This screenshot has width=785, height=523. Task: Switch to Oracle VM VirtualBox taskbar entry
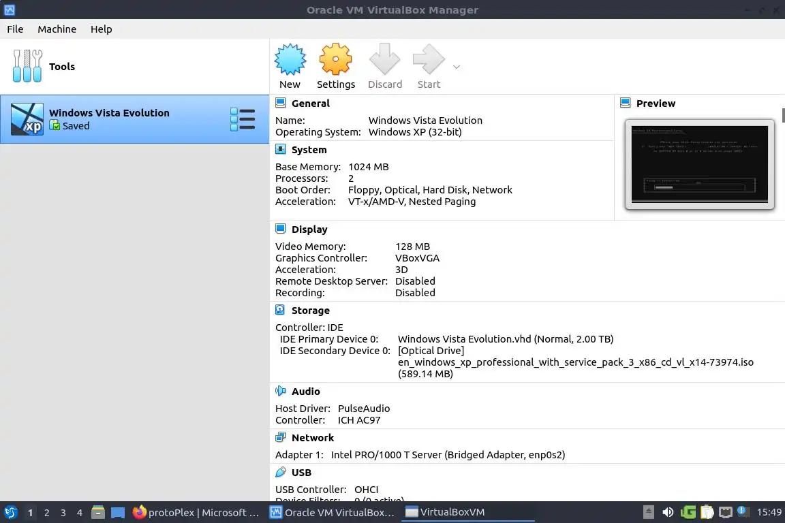pyautogui.click(x=332, y=512)
